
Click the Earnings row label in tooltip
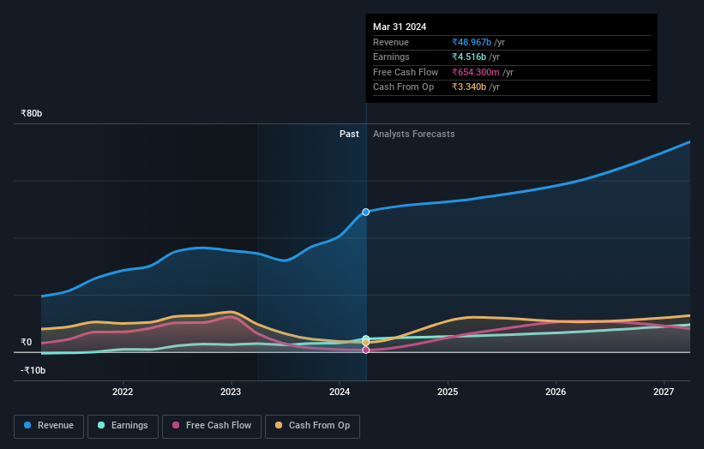(391, 57)
